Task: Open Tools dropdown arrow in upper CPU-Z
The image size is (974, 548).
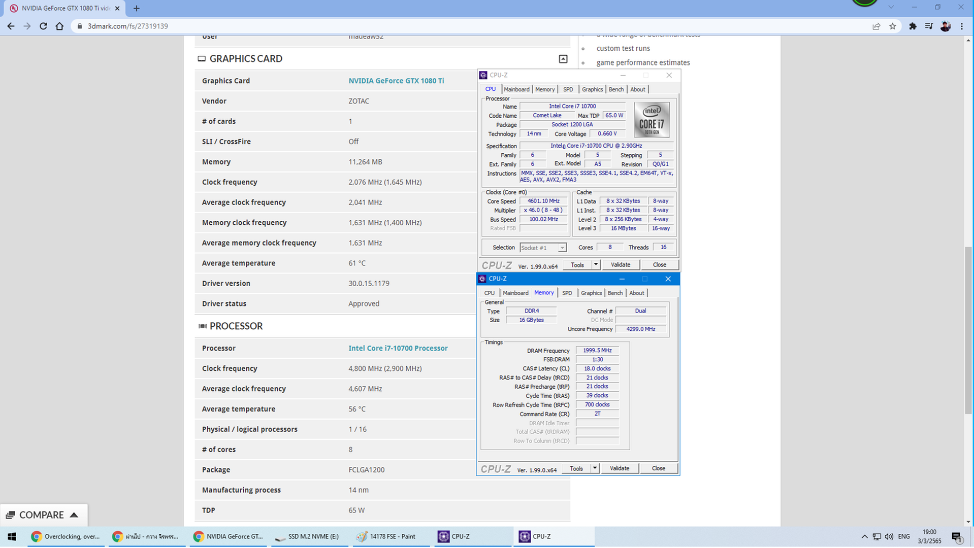Action: (596, 265)
